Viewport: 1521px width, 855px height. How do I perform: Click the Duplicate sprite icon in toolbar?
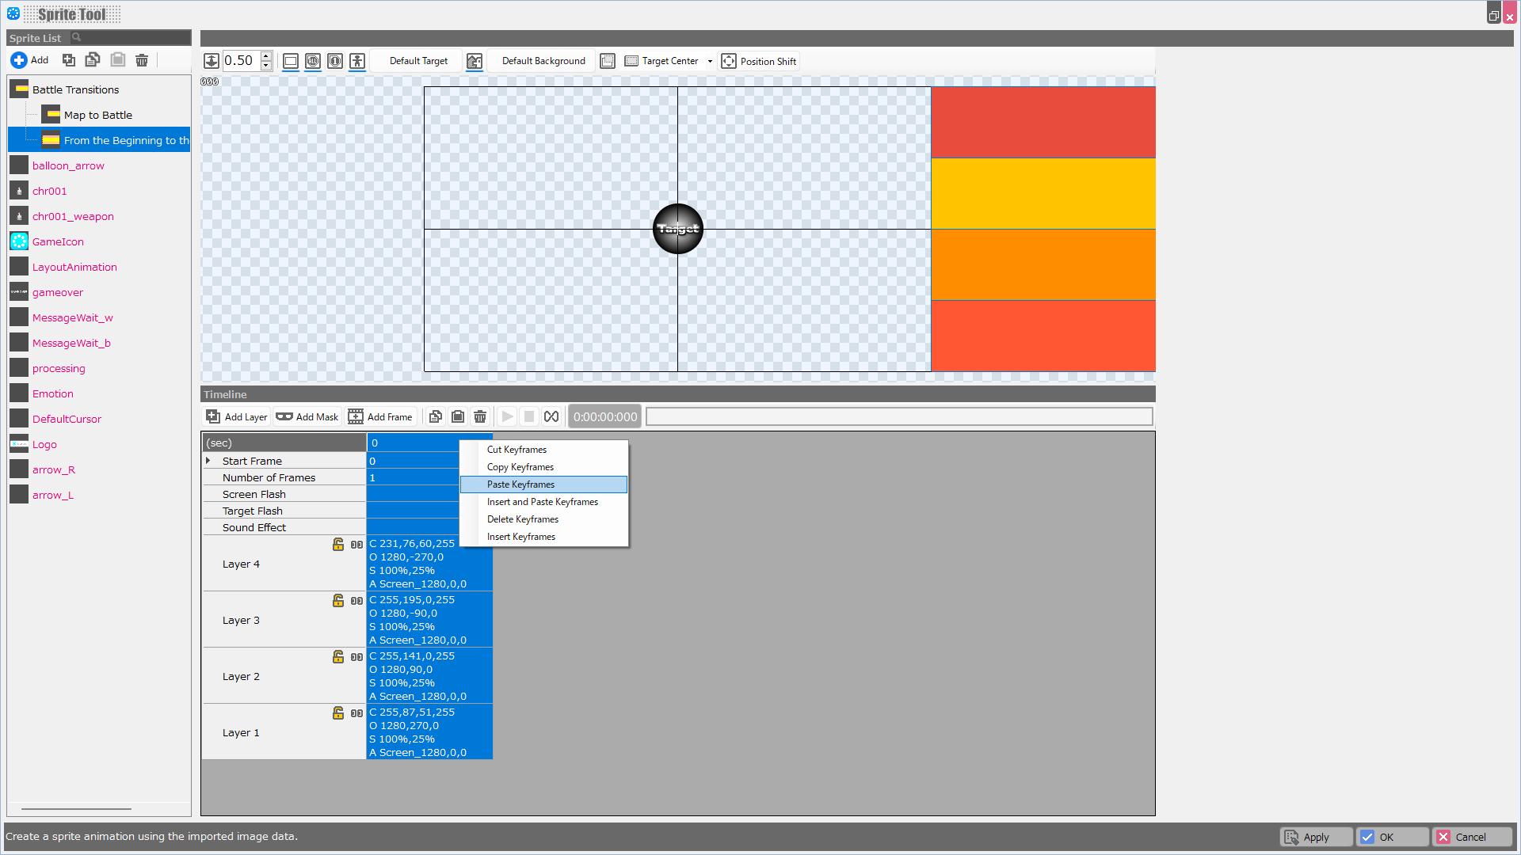(x=68, y=59)
